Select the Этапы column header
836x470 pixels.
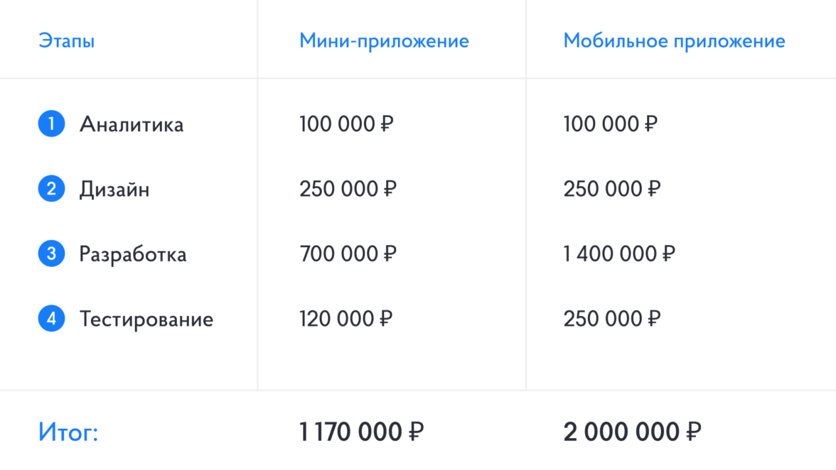click(67, 41)
